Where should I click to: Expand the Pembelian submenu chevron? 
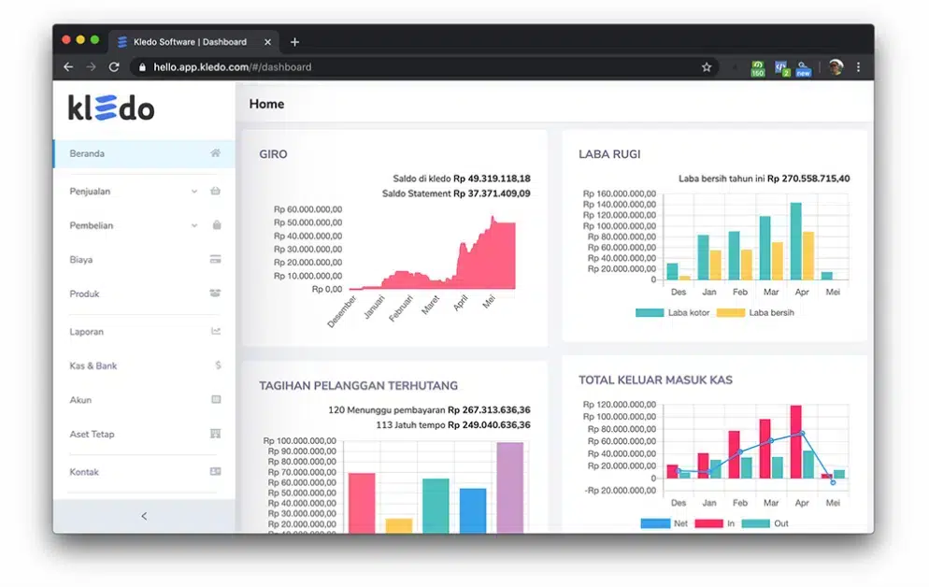click(194, 225)
